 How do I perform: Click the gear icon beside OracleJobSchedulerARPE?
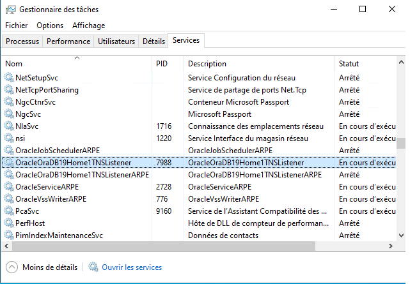(x=9, y=151)
